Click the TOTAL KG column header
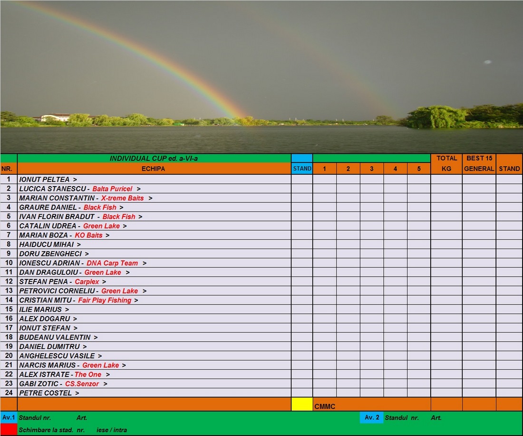 [x=446, y=163]
